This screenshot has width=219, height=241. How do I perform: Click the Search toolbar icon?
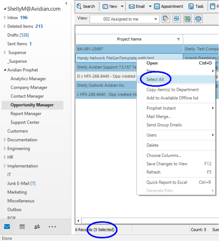(x=79, y=6)
